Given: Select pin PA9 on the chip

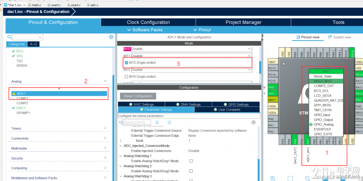Looking at the screenshot, I should click(x=359, y=100).
